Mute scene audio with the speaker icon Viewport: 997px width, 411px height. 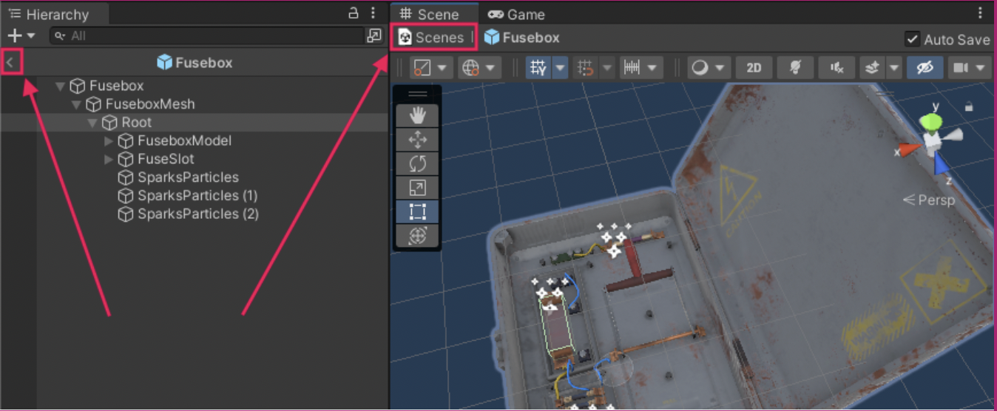click(837, 68)
